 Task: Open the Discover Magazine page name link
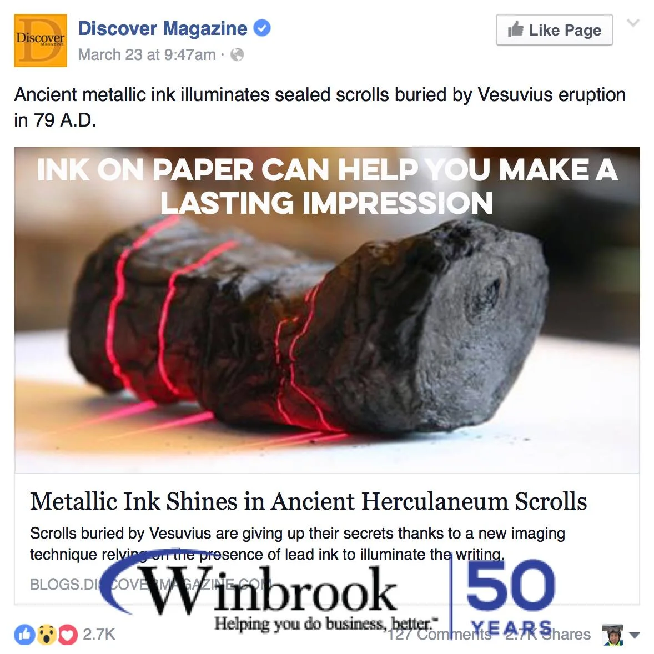click(x=163, y=28)
